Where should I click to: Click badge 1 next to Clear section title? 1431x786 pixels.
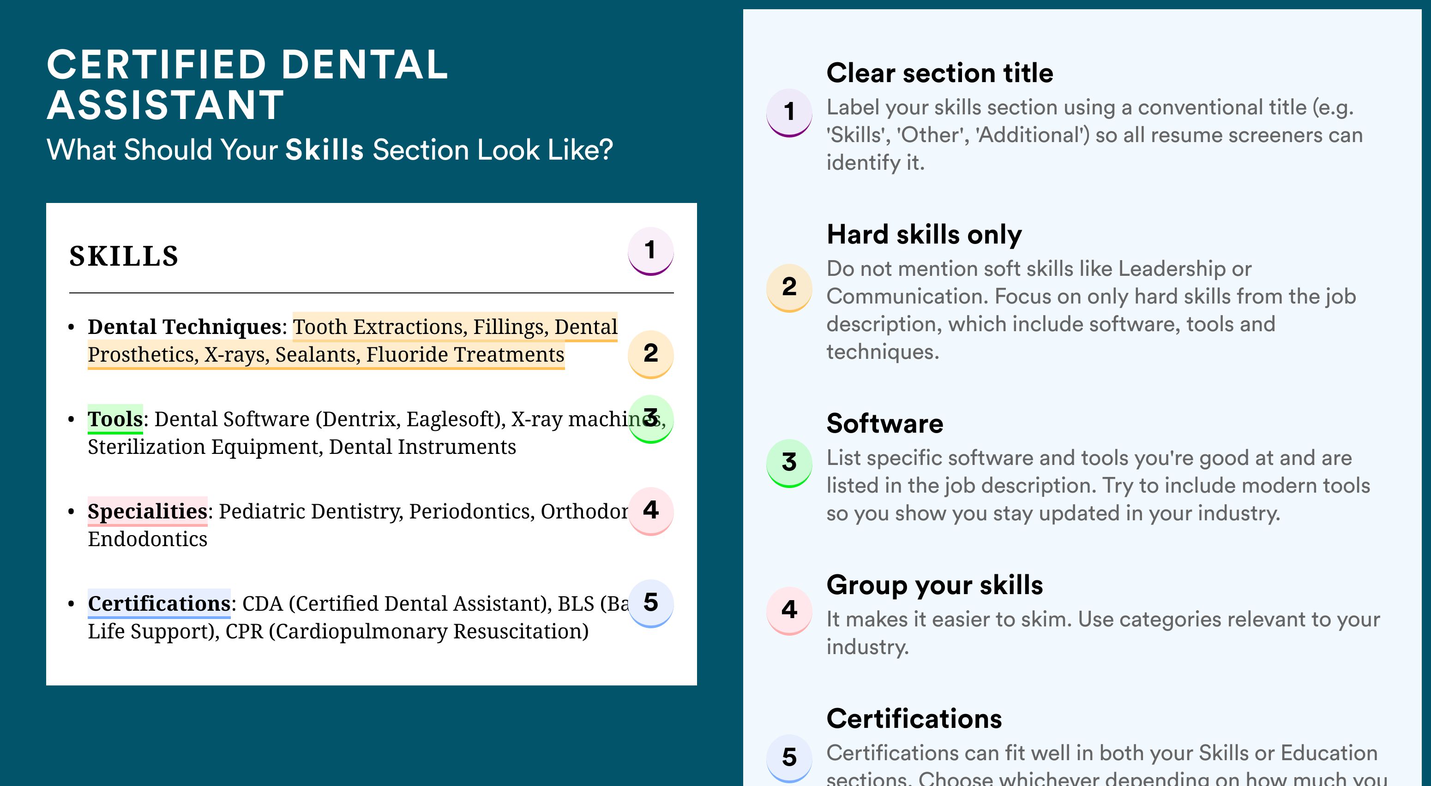click(x=789, y=112)
